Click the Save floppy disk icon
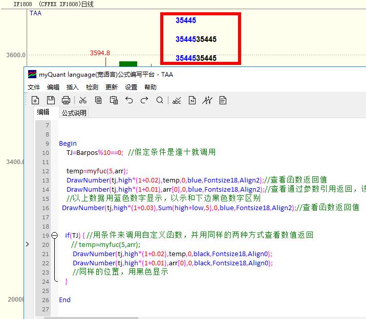Screen dimensions: 366x319 (51, 100)
